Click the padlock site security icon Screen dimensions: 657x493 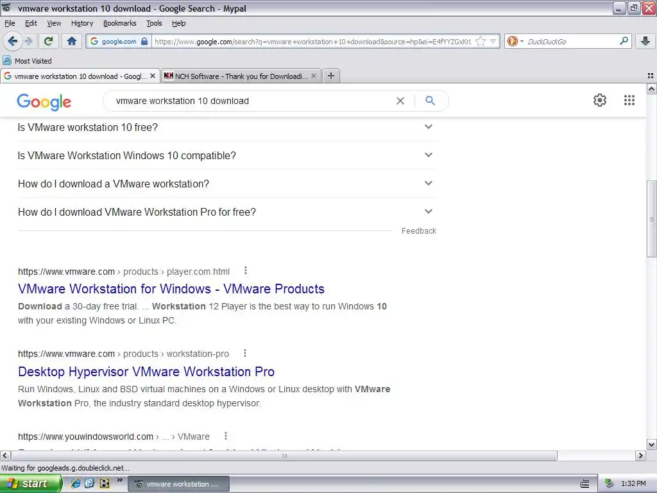tap(144, 41)
